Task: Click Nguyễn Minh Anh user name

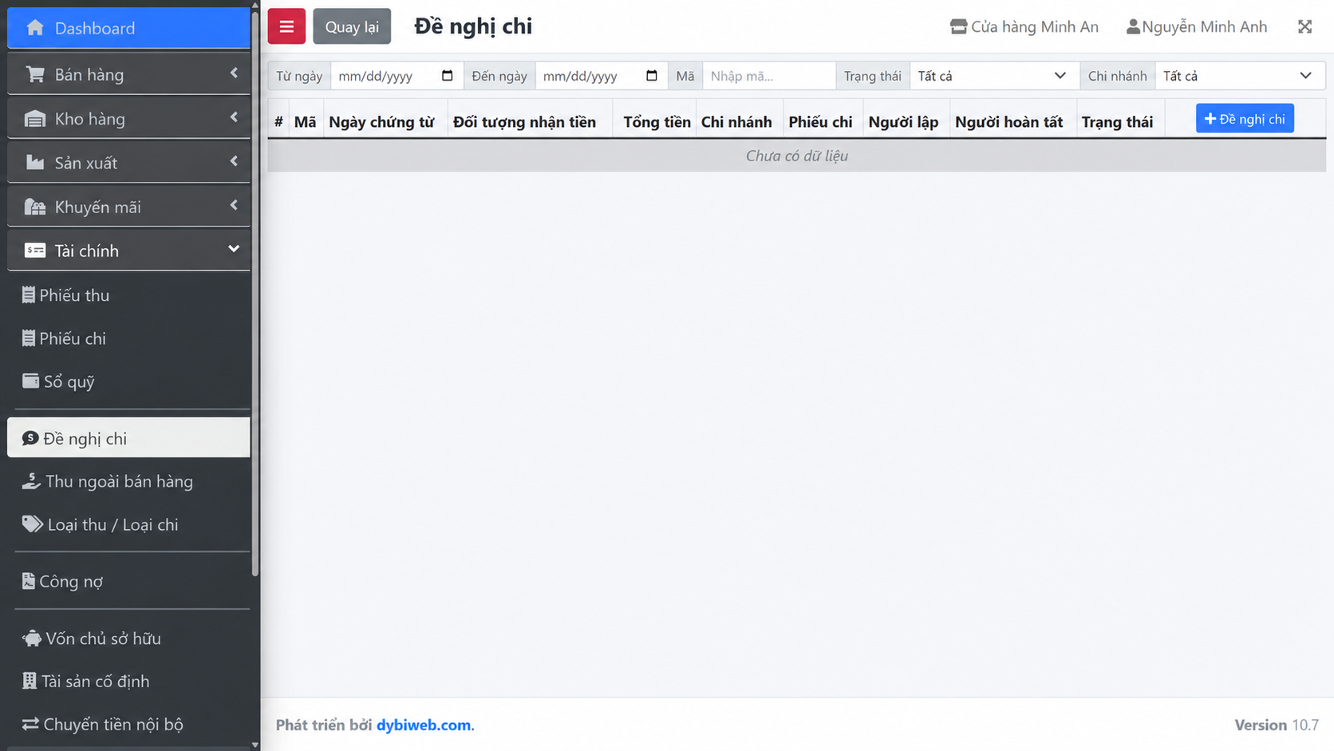Action: click(1204, 27)
